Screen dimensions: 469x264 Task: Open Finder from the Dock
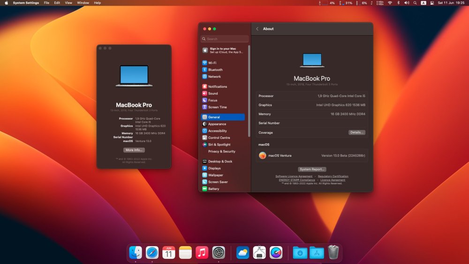click(x=136, y=253)
